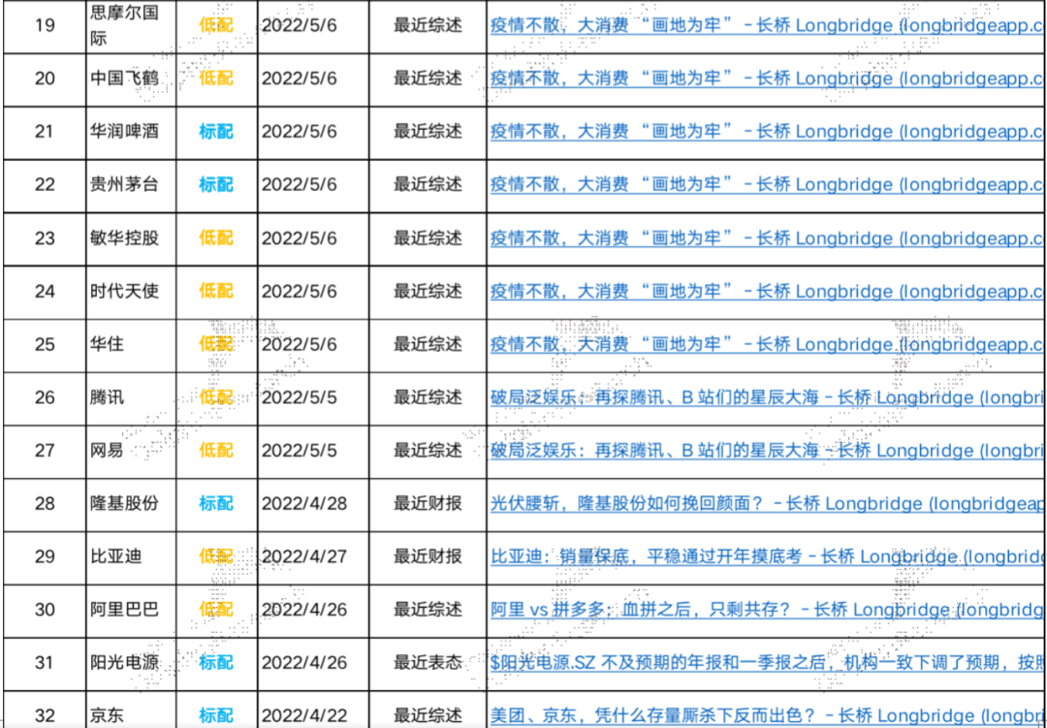Open the 疫情不散 link in 中国飞鹤 row
The image size is (1047, 728).
pos(768,79)
